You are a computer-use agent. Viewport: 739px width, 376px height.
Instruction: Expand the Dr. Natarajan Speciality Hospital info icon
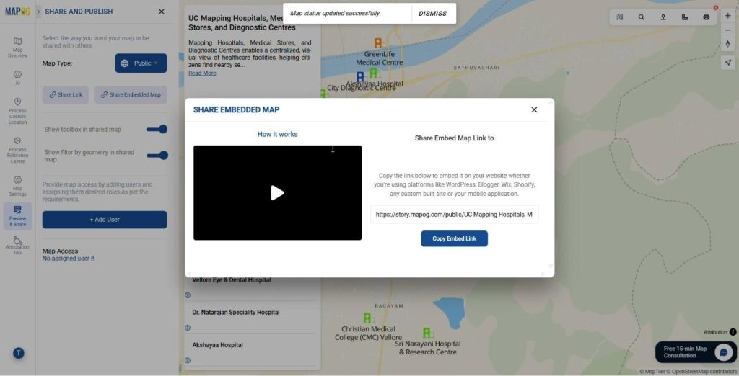pos(188,328)
